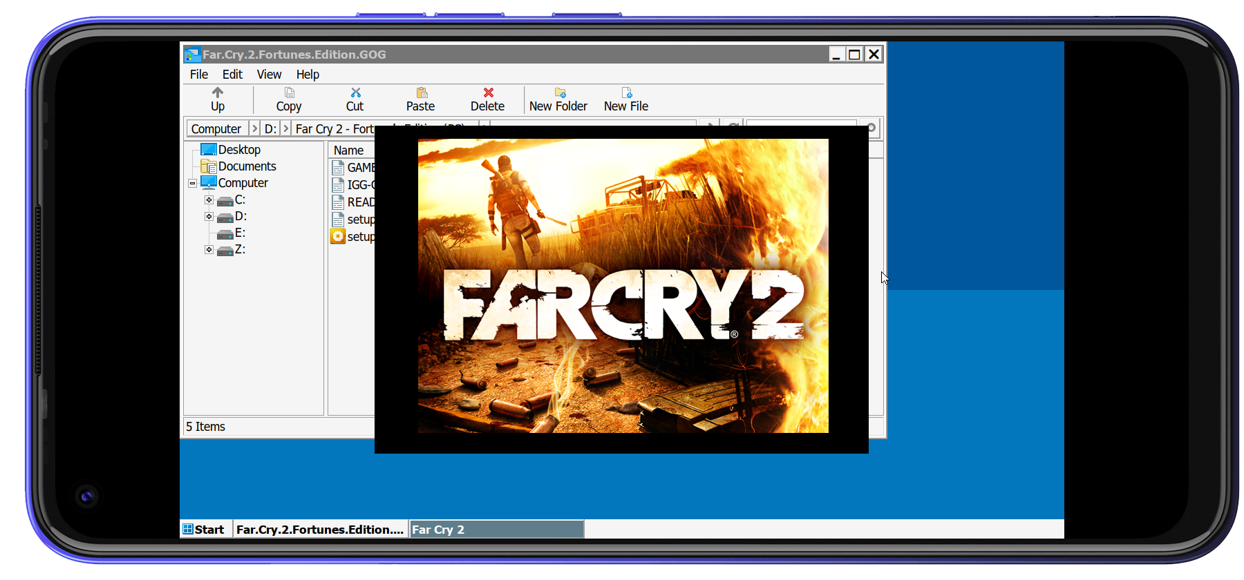
Task: Expand the Z: drive node
Action: [209, 250]
